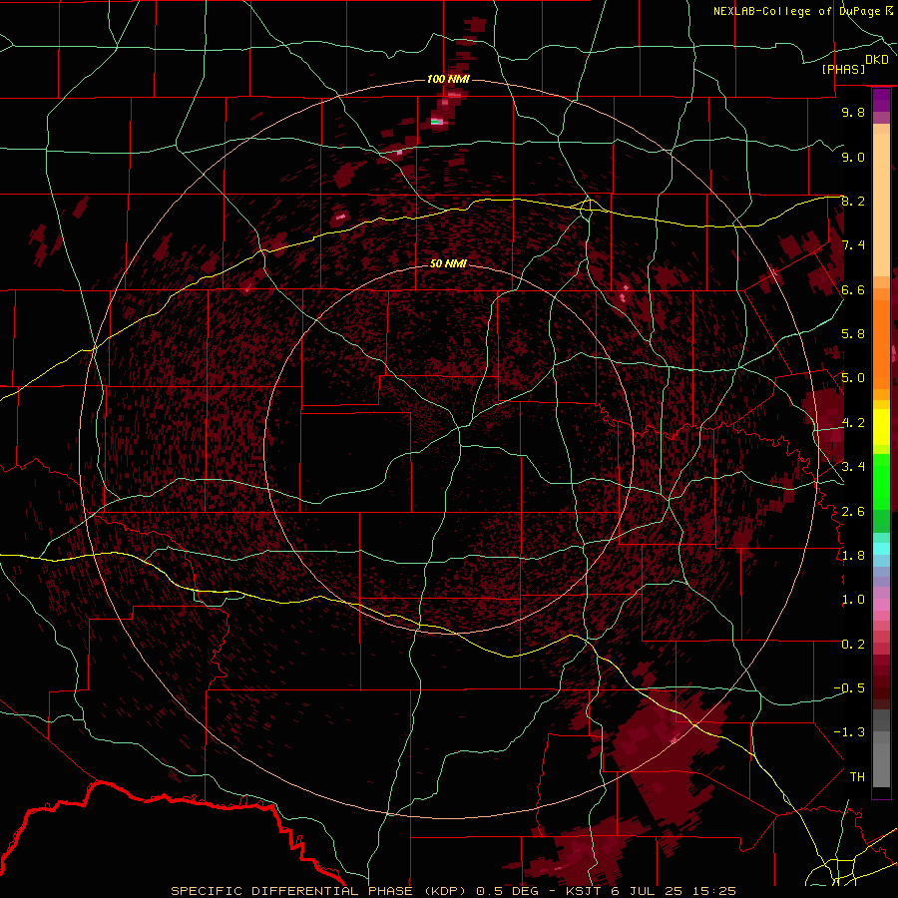Click the green-white echo pixel below 100 NMI label
This screenshot has width=898, height=898.
tap(436, 122)
